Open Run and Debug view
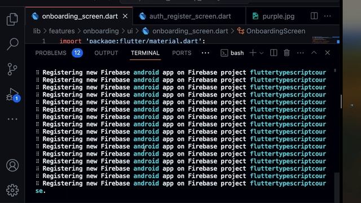The width and height of the screenshot is (361, 203). (12, 95)
